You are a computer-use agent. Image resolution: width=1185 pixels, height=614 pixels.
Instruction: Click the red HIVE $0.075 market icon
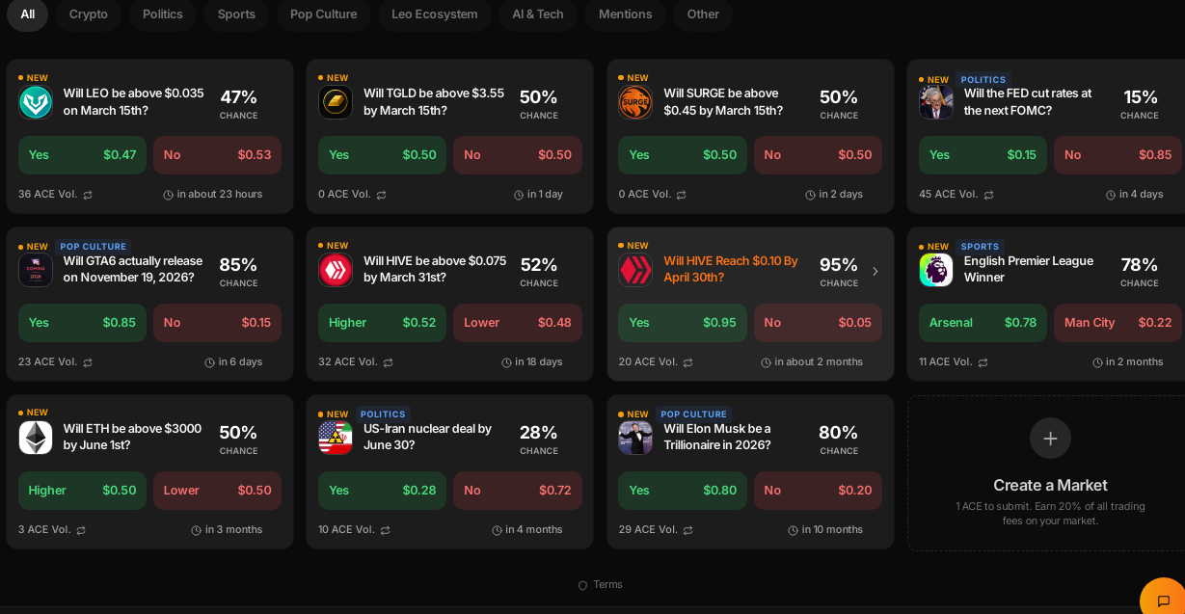coord(336,270)
